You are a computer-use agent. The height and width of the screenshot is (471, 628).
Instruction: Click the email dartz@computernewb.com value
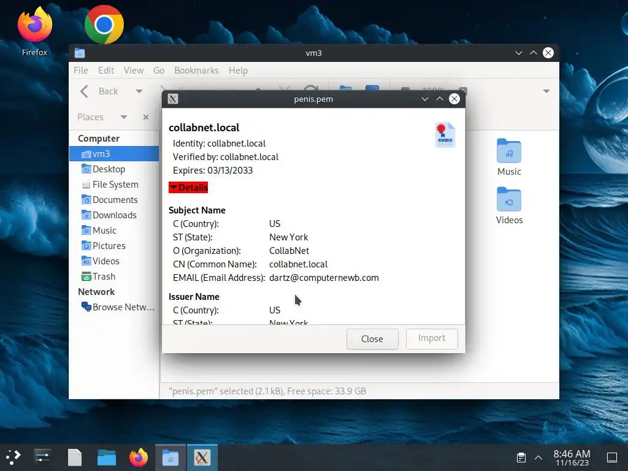pos(324,278)
